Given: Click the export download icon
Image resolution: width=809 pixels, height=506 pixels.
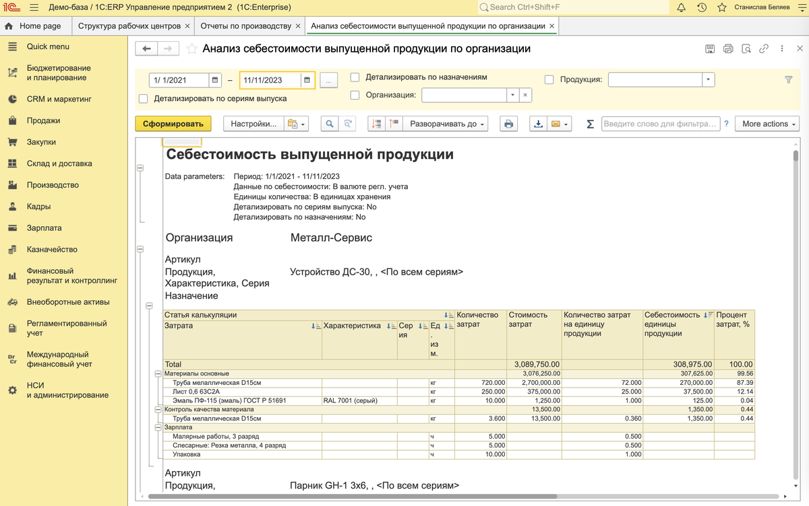Looking at the screenshot, I should [x=539, y=123].
